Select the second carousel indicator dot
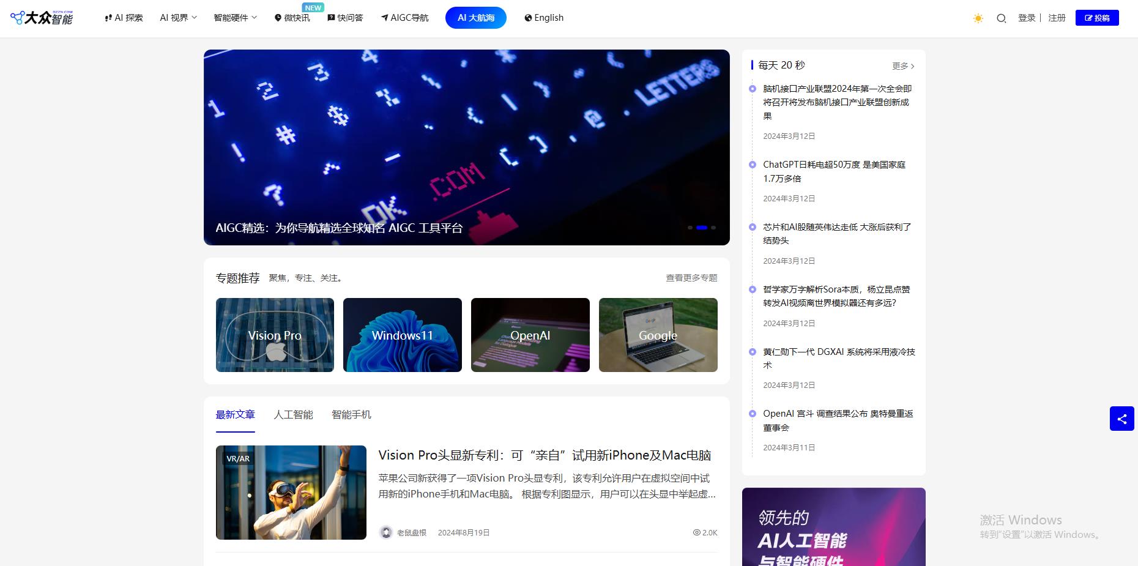Viewport: 1138px width, 566px height. 701,228
